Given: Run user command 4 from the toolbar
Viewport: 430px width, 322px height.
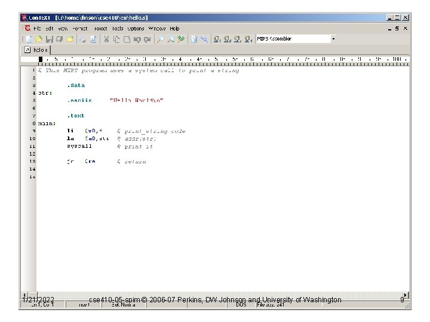Looking at the screenshot, I should [248, 39].
